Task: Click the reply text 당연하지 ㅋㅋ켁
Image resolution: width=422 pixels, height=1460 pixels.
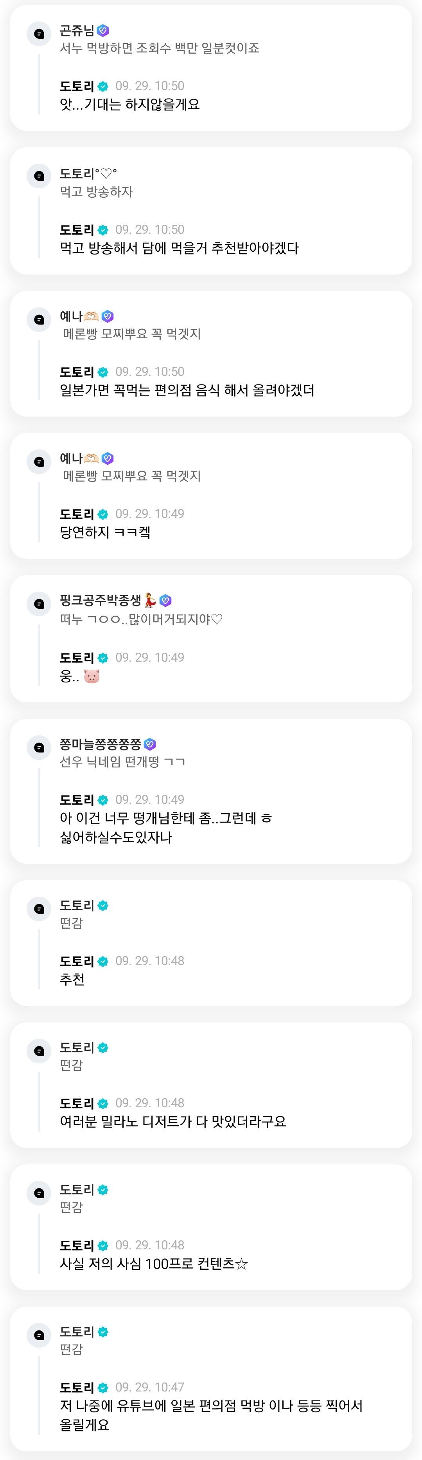Action: click(x=105, y=532)
